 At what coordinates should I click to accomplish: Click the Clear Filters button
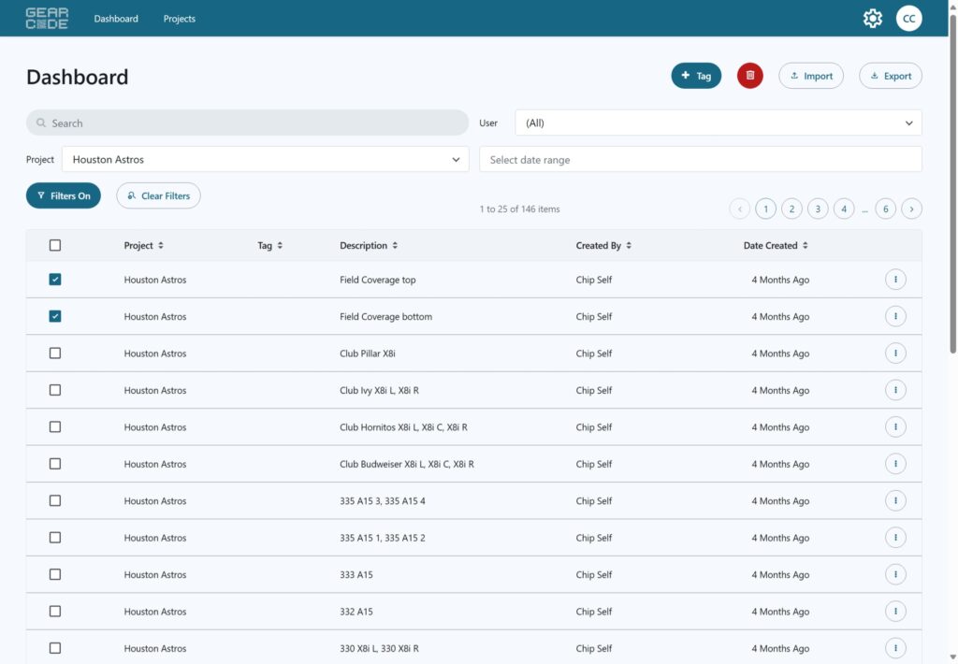[158, 195]
